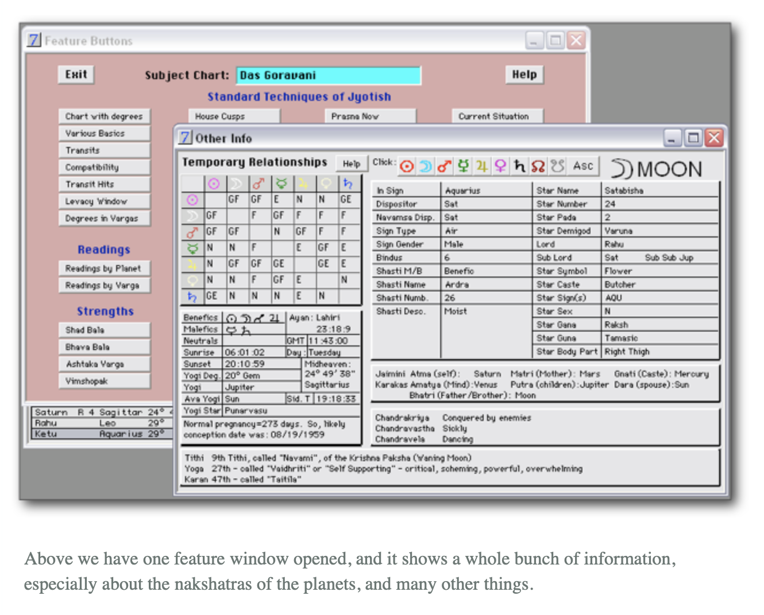The height and width of the screenshot is (615, 764).
Task: Choose the red Rahu node icon
Action: 538,166
